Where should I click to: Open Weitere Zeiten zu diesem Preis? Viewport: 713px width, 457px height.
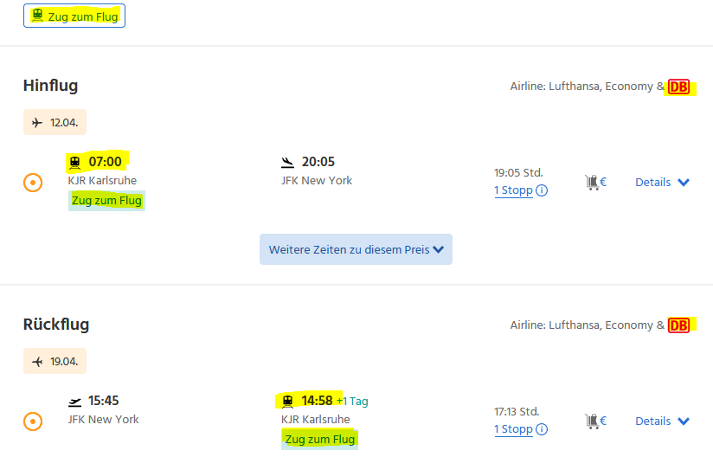[x=356, y=249]
